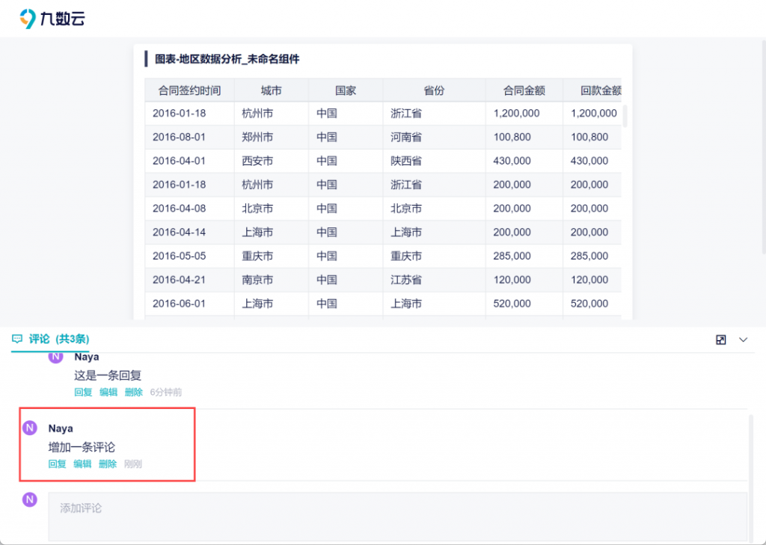Edit the 这是一条回复 comment
Screen dimensions: 766x545
click(108, 392)
